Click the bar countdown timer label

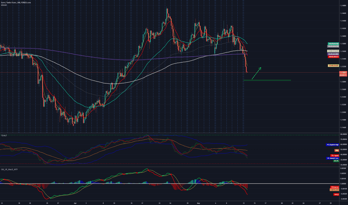click(x=343, y=75)
